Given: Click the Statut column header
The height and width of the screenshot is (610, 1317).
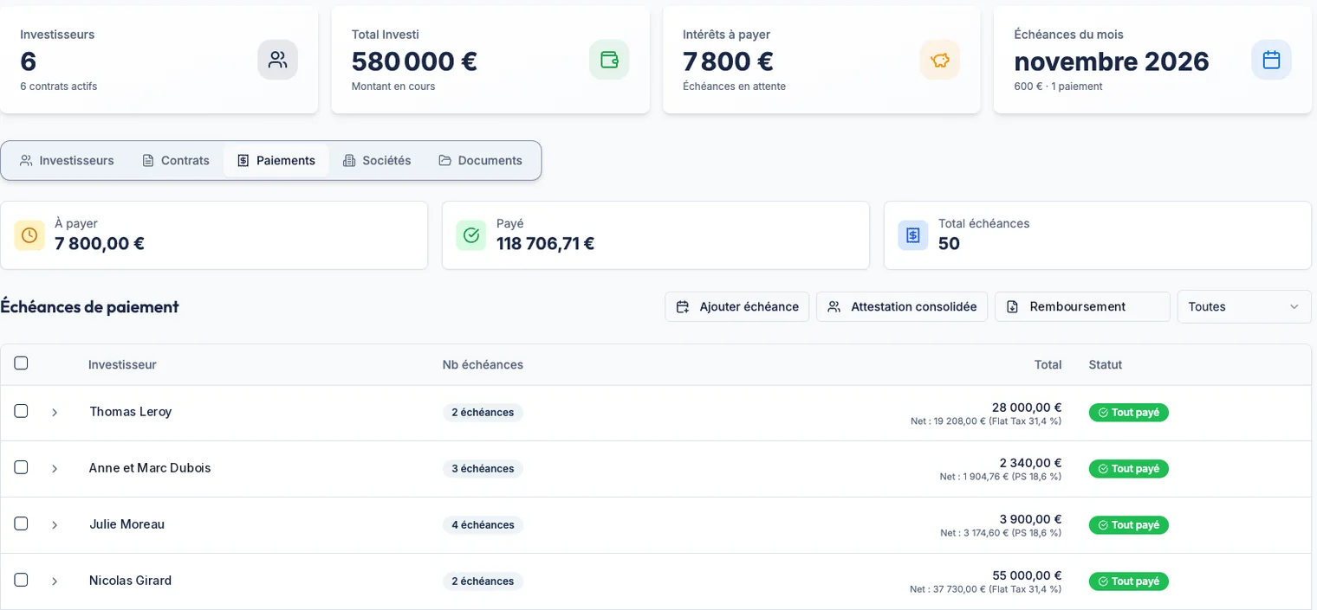Looking at the screenshot, I should coord(1106,364).
